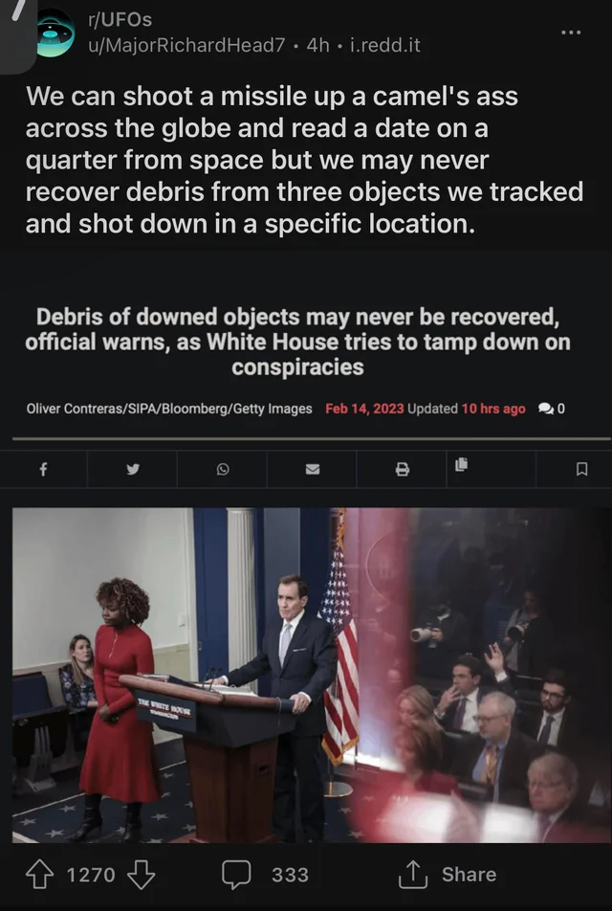The height and width of the screenshot is (911, 612).
Task: Open the r/UFOs subreddit avatar
Action: click(x=55, y=33)
